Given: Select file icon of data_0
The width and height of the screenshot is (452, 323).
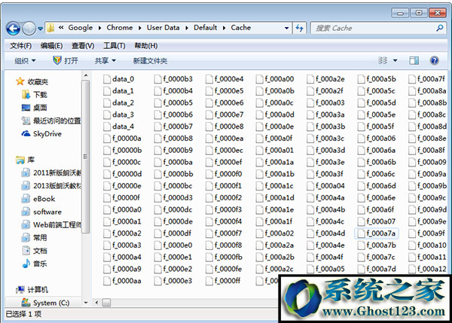Looking at the screenshot, I should pos(107,79).
